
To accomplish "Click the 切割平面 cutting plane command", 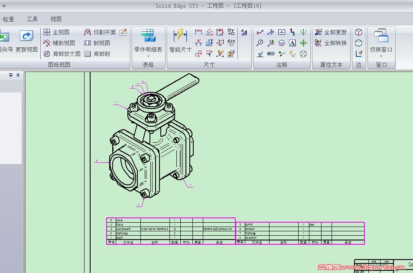I will pos(100,32).
